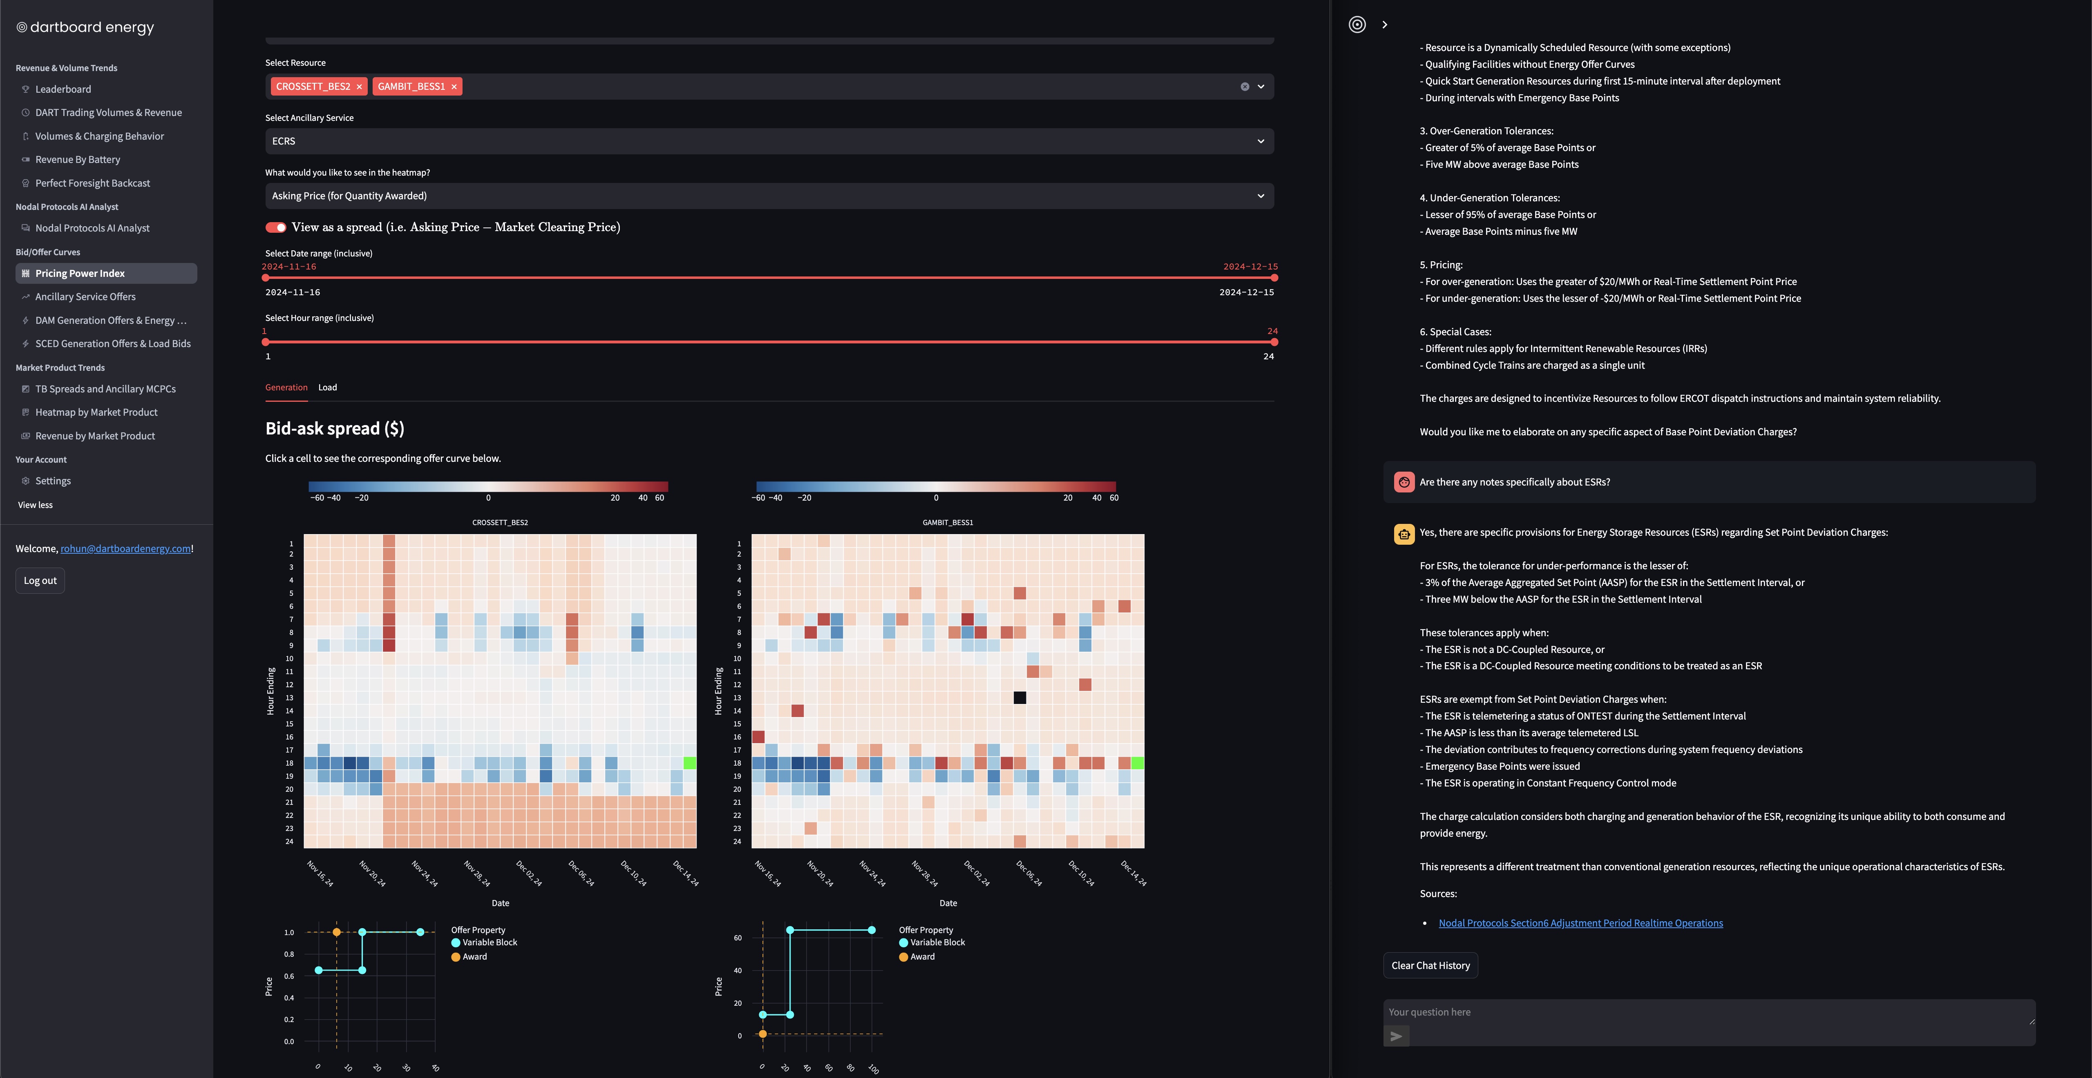Open the Nodal Protocols Section6 source link

1580,923
